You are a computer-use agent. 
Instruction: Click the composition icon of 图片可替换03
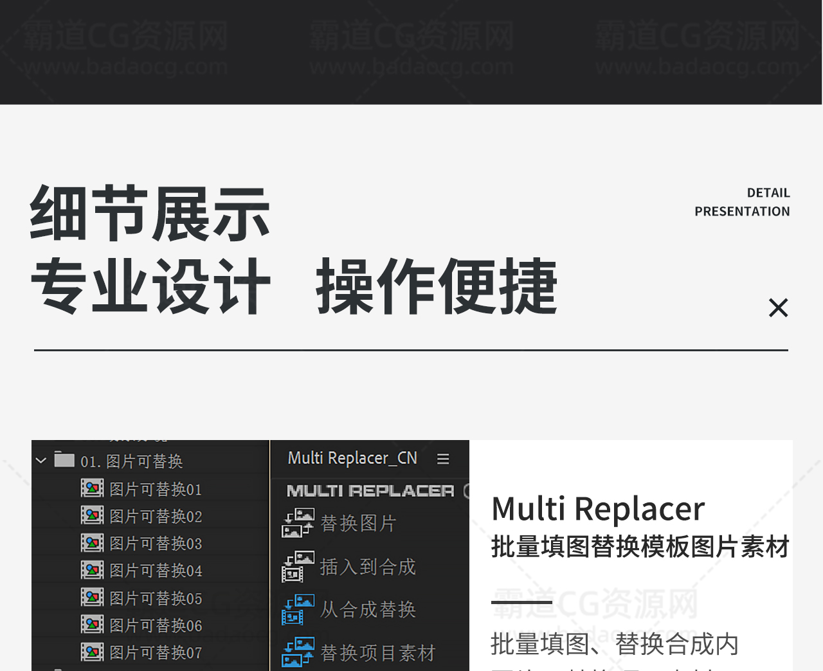click(92, 543)
